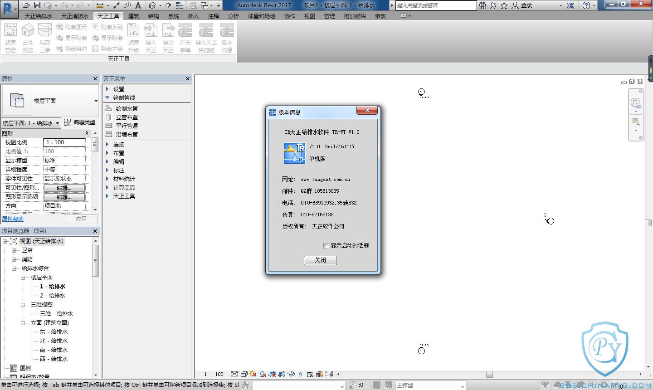Viewport: 653px width, 390px height.
Task: Click the 隐藏图元 tool in ribbon
Action: [71, 27]
